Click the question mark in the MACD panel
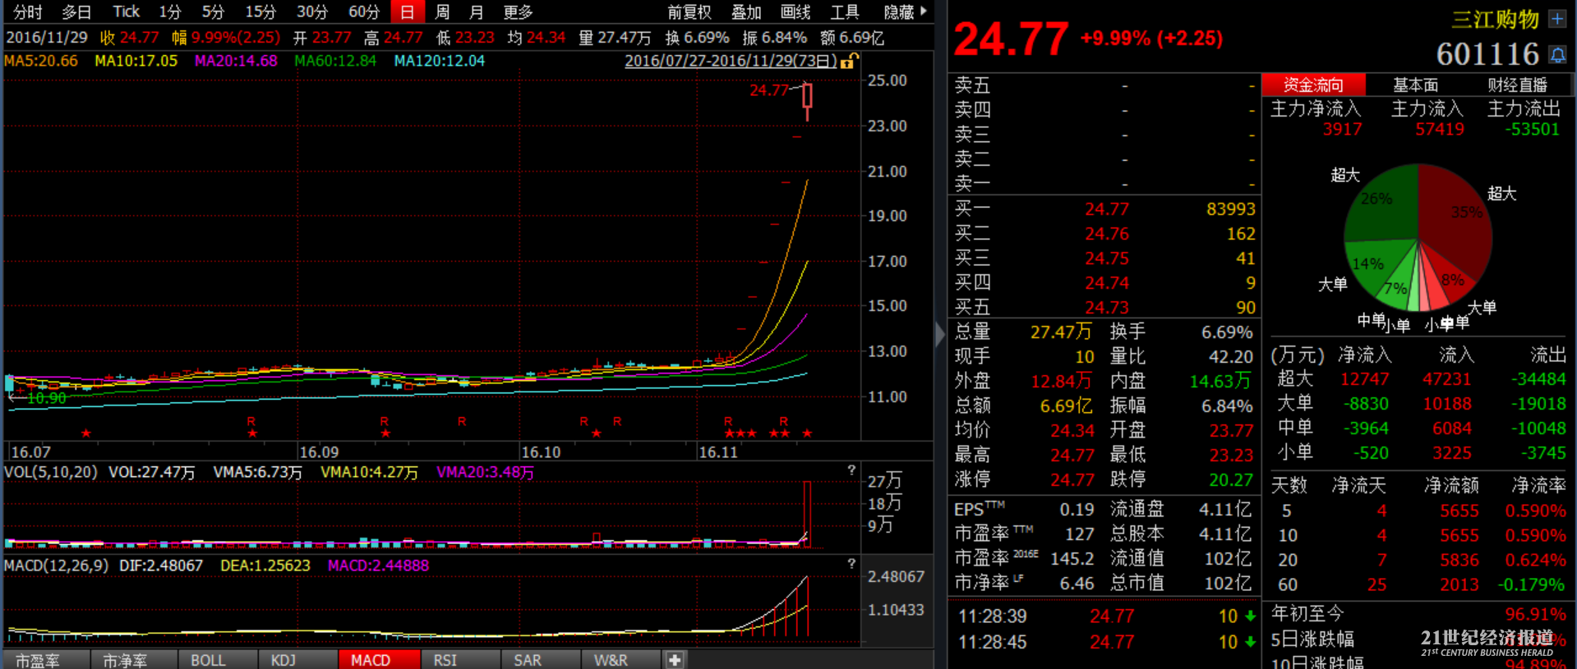This screenshot has height=669, width=1577. coord(851,564)
